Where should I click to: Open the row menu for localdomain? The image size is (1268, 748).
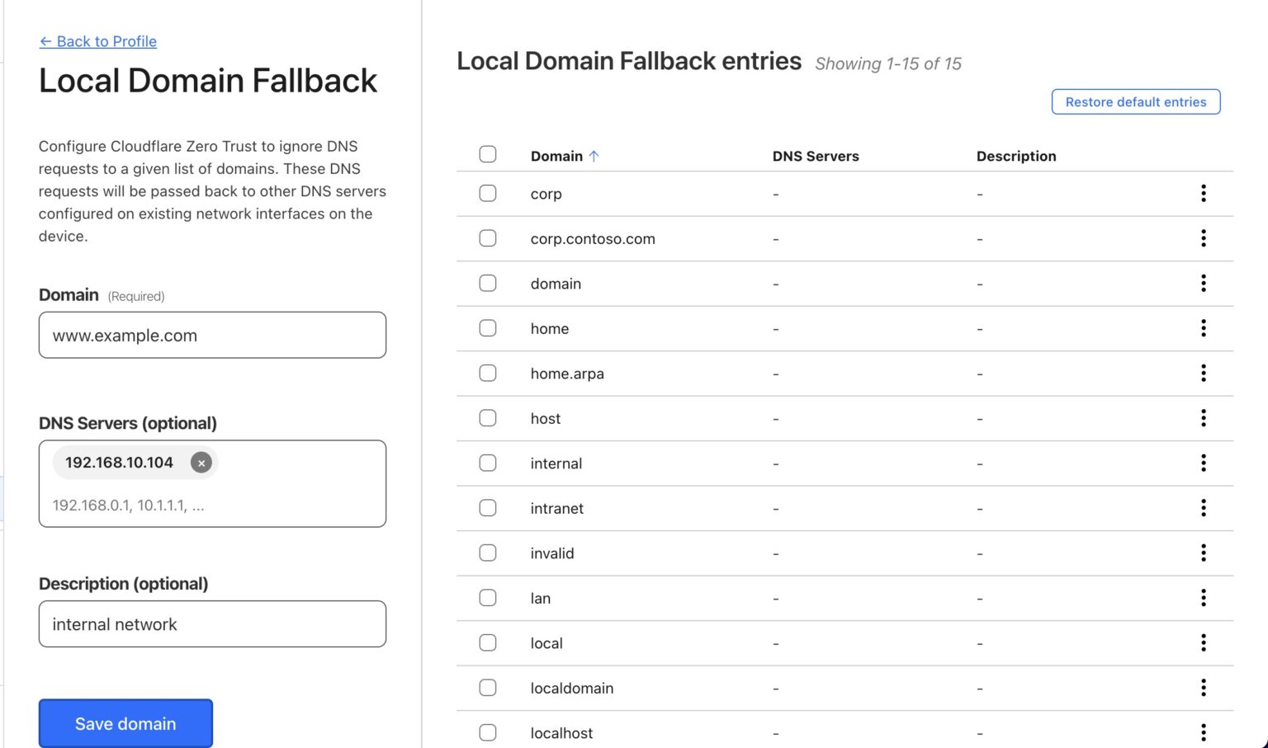tap(1204, 687)
